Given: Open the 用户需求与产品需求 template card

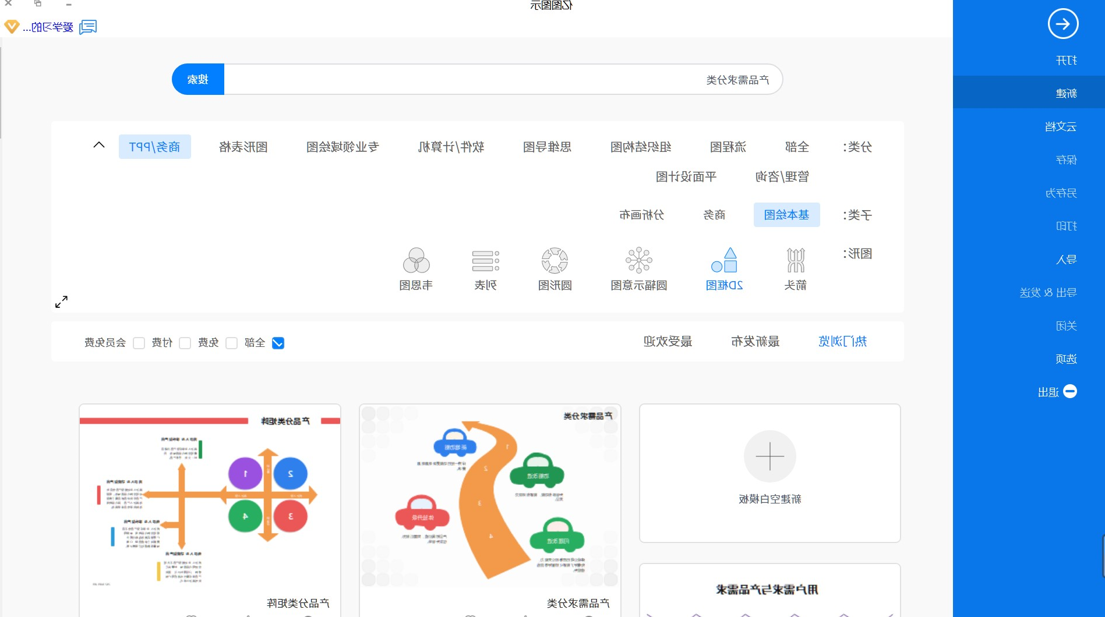Looking at the screenshot, I should click(769, 590).
